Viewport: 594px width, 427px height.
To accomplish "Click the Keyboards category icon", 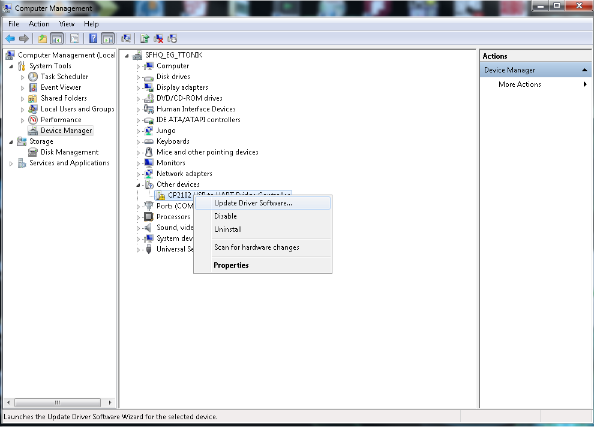I will point(149,141).
